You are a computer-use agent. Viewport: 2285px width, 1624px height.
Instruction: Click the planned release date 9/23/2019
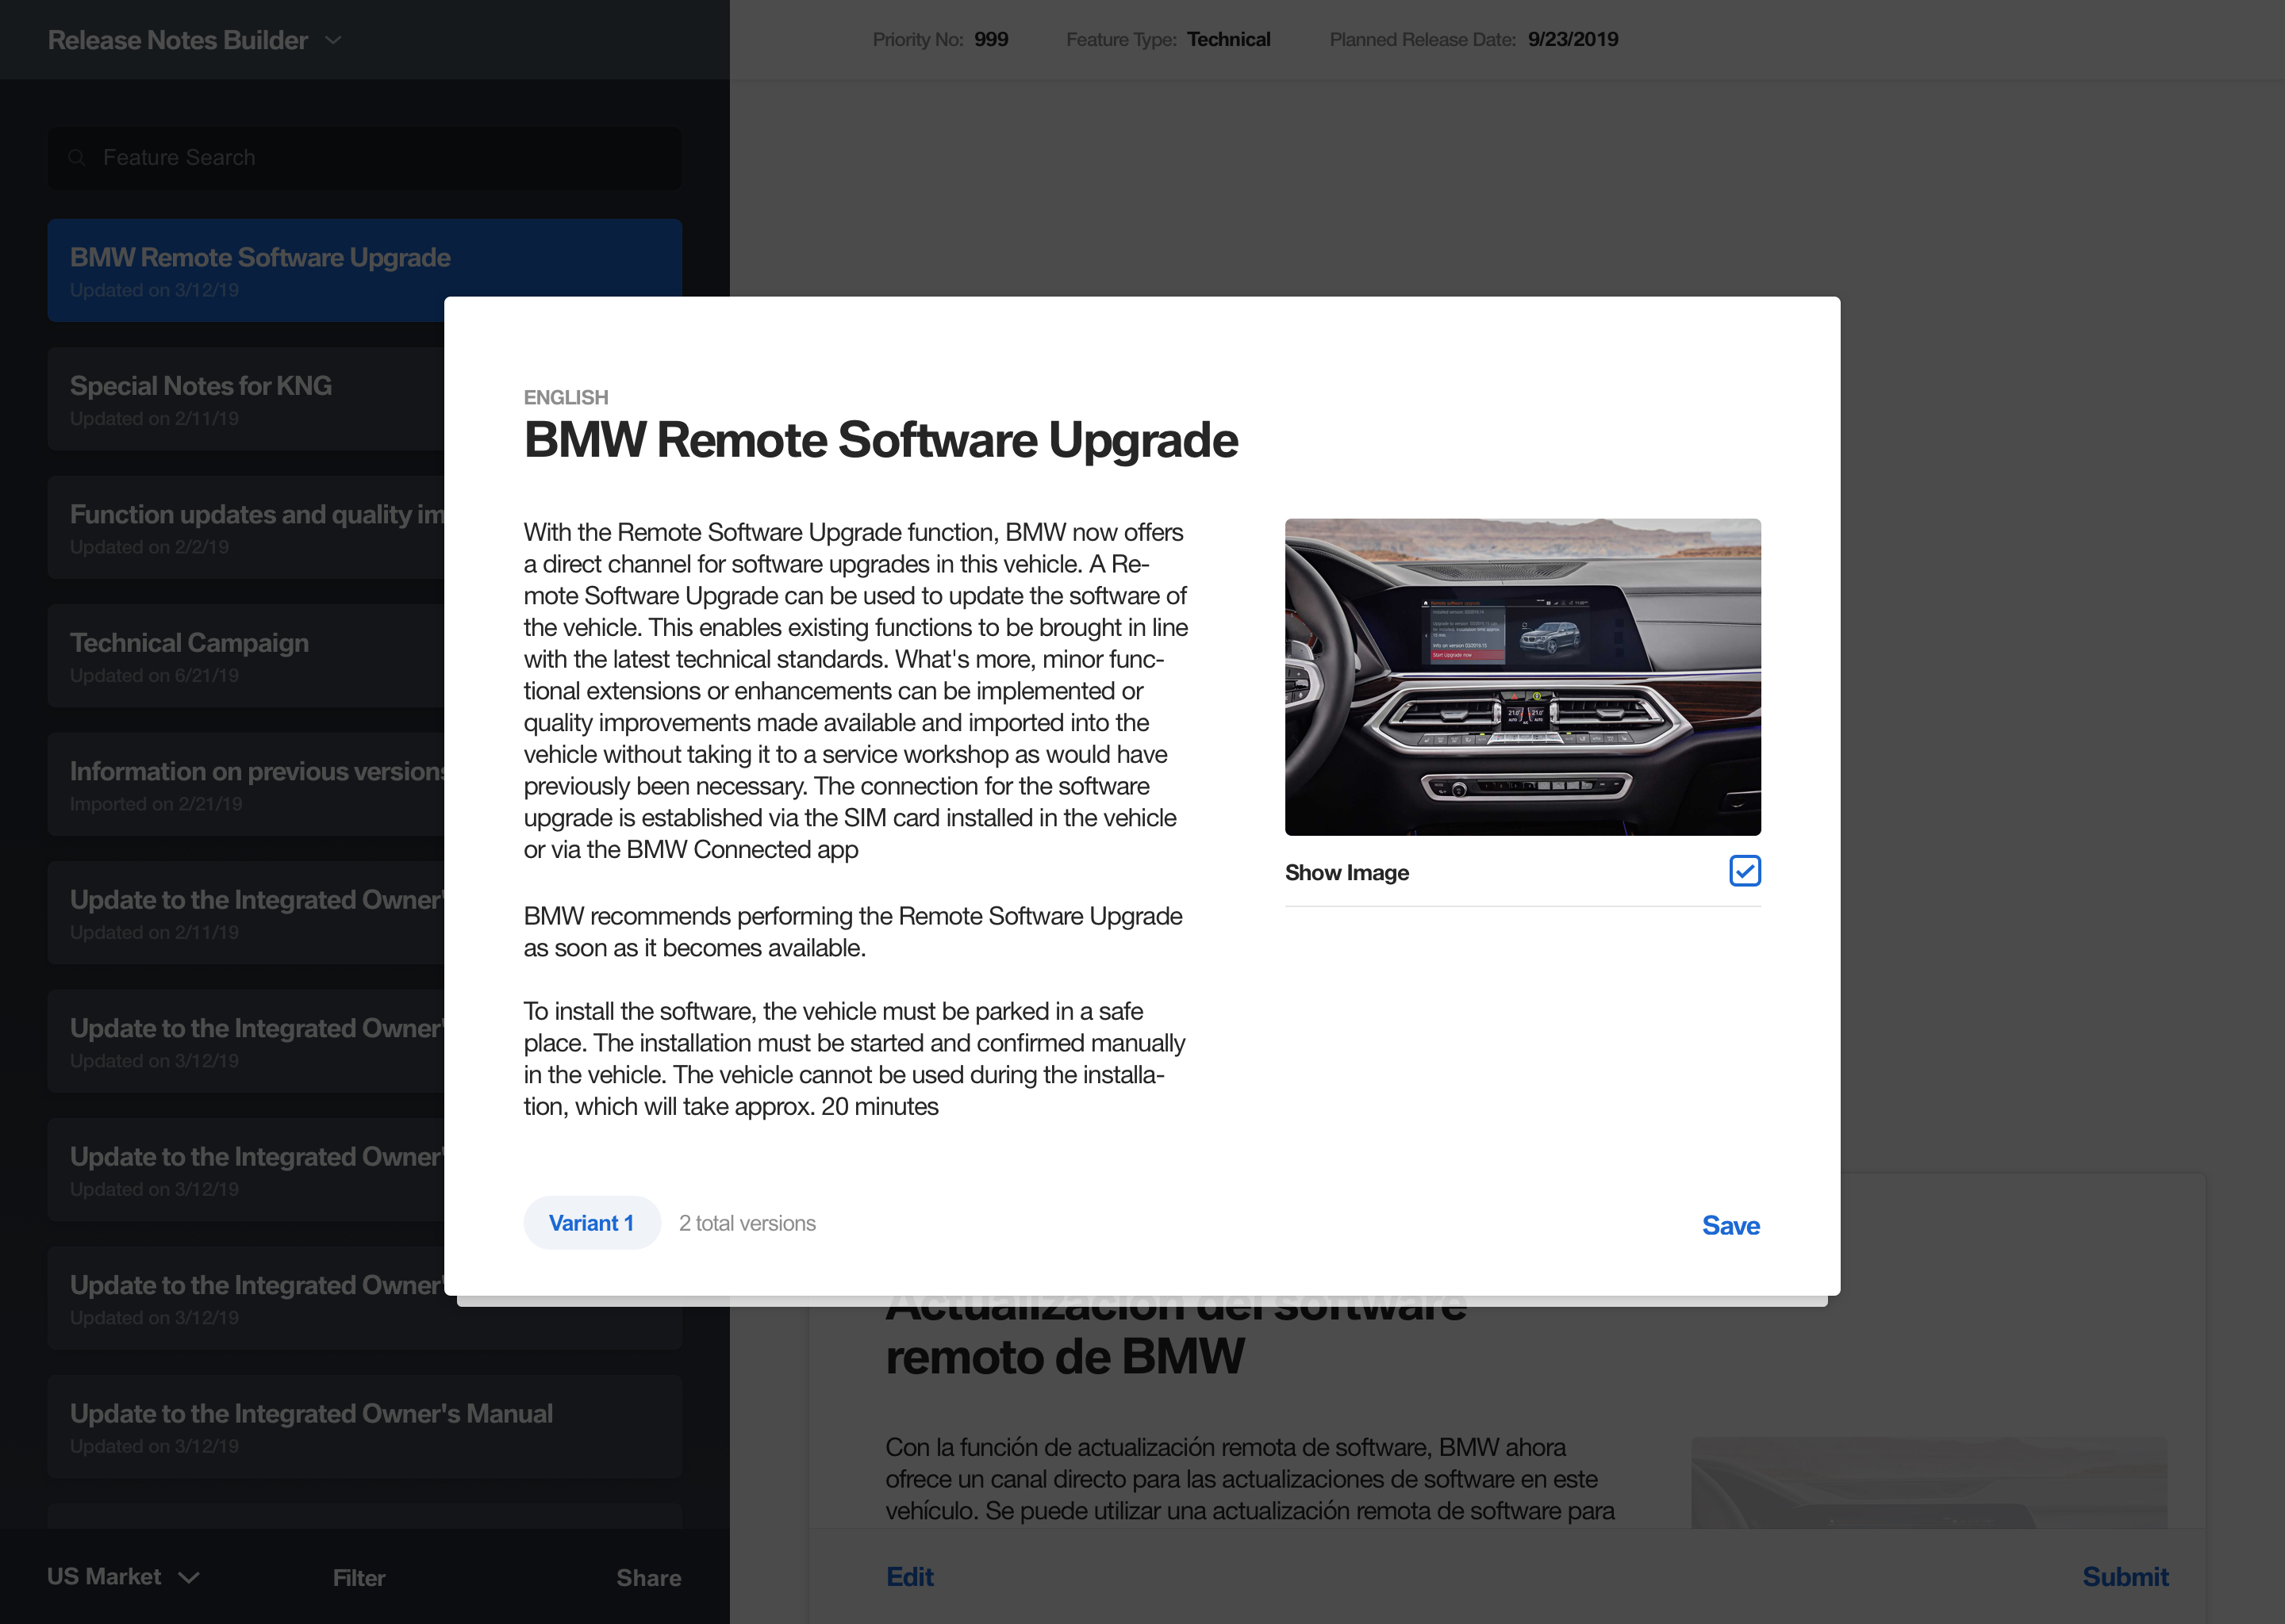click(x=1573, y=39)
